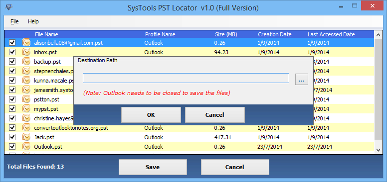Click the Total Files Found: 13 status text

(x=35, y=167)
